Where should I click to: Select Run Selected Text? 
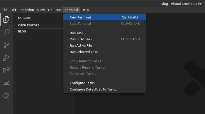coord(104,52)
